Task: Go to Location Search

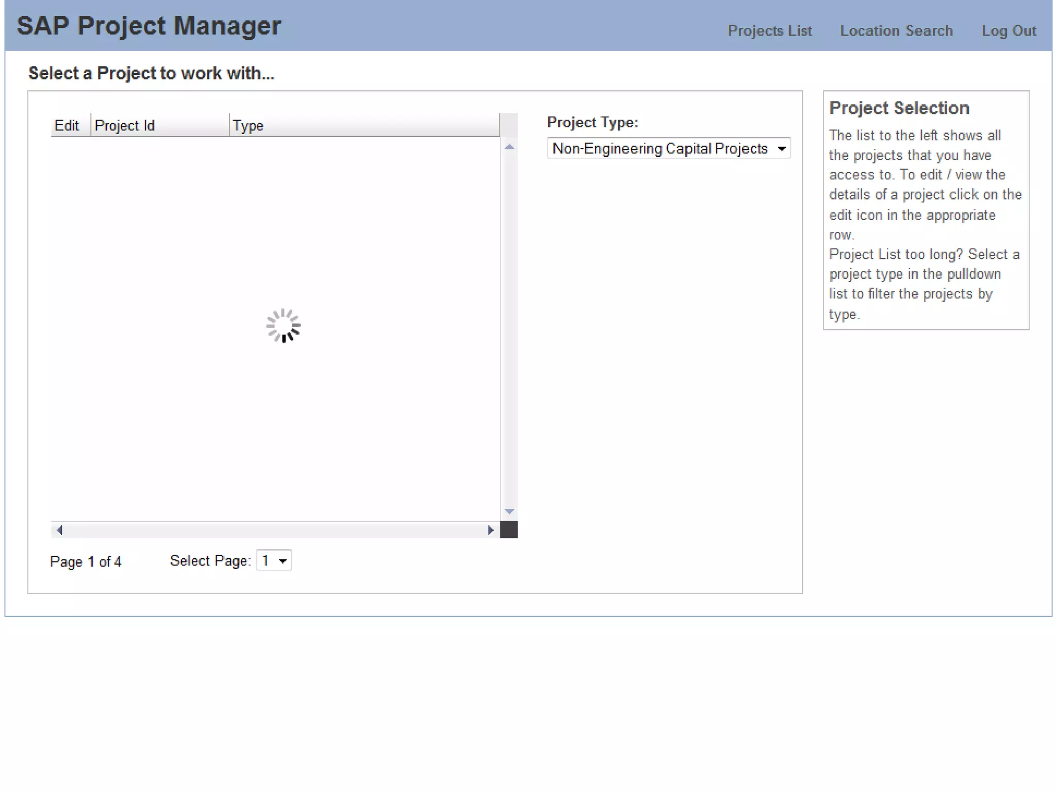Action: (896, 31)
